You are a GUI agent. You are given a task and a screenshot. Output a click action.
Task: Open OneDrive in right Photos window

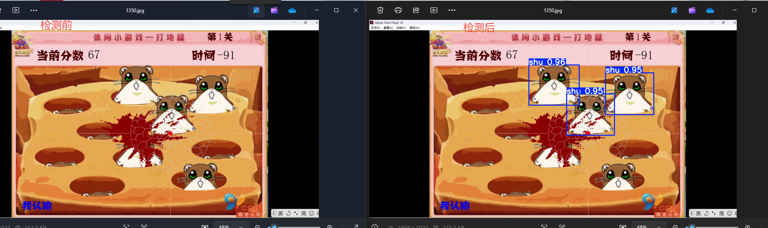[x=710, y=10]
